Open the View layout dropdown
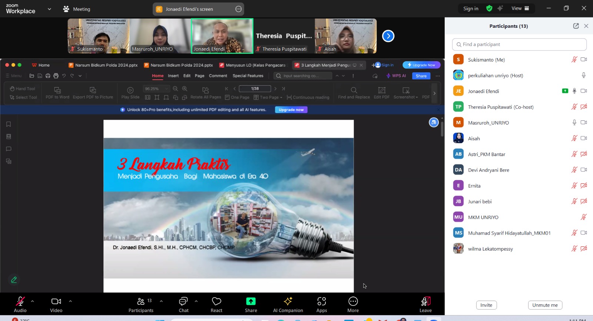 520,9
